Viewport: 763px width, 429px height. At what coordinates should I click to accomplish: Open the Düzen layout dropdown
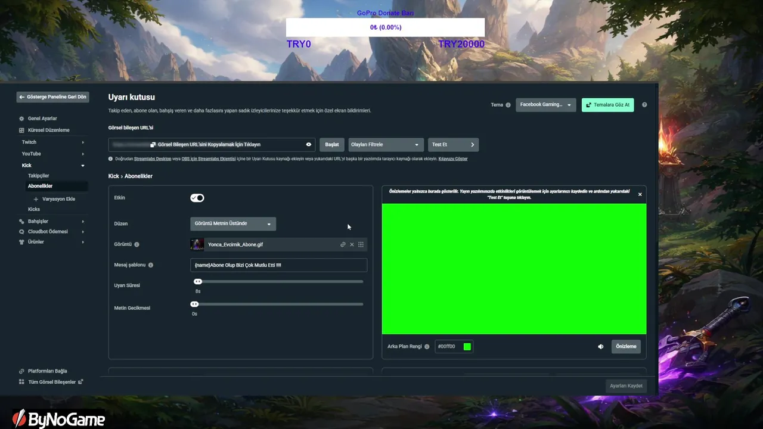(232, 223)
